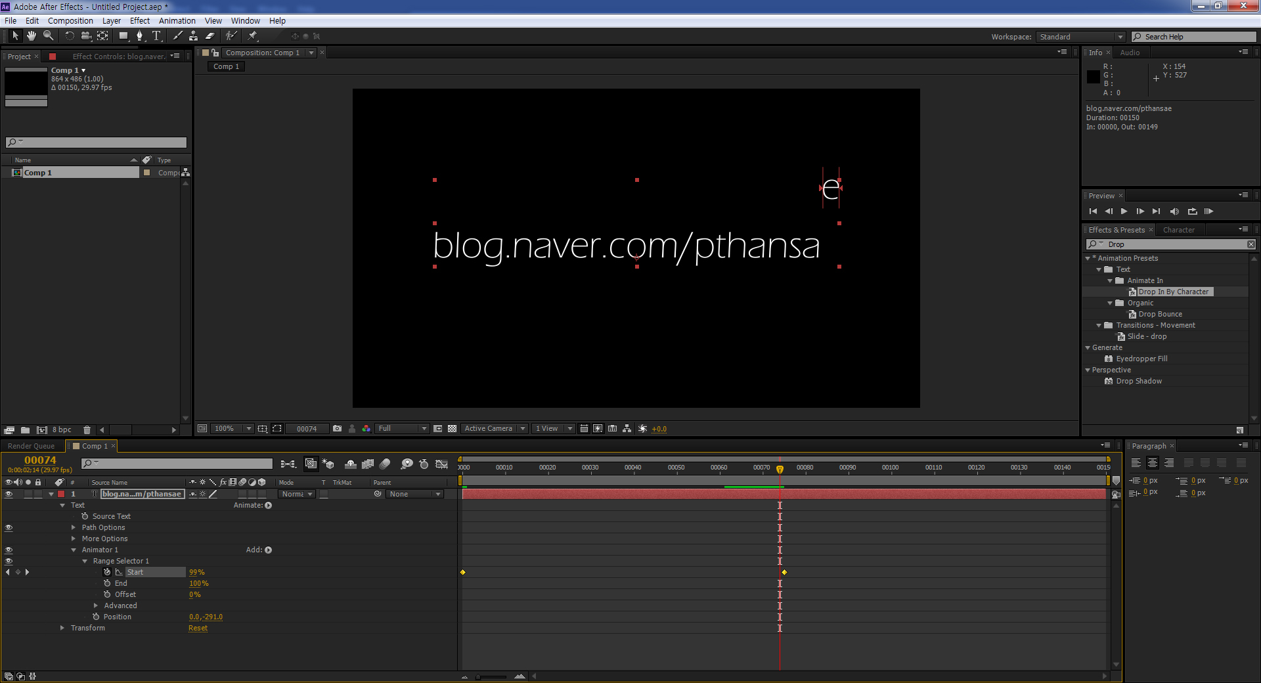Click Transform Reset link
1261x683 pixels.
tap(198, 628)
